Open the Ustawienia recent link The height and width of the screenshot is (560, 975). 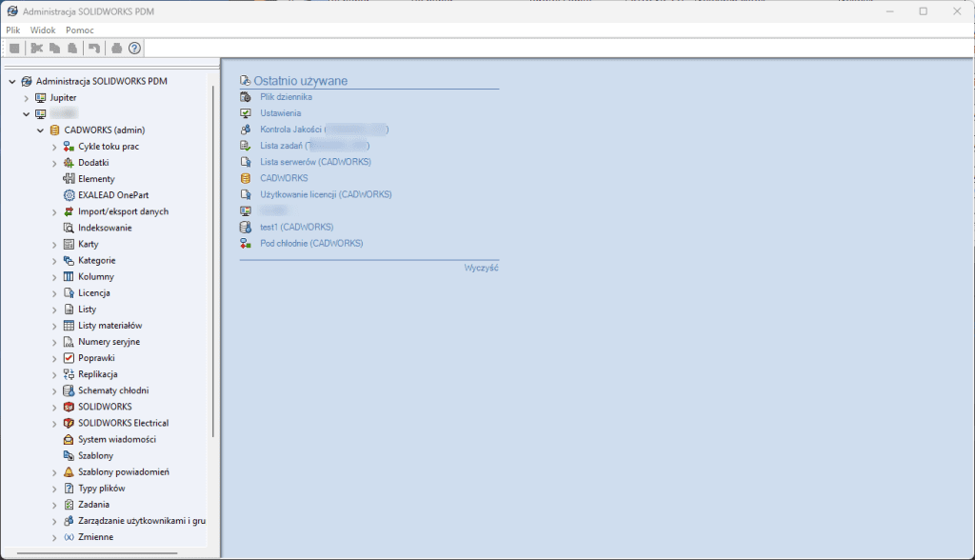tap(281, 113)
